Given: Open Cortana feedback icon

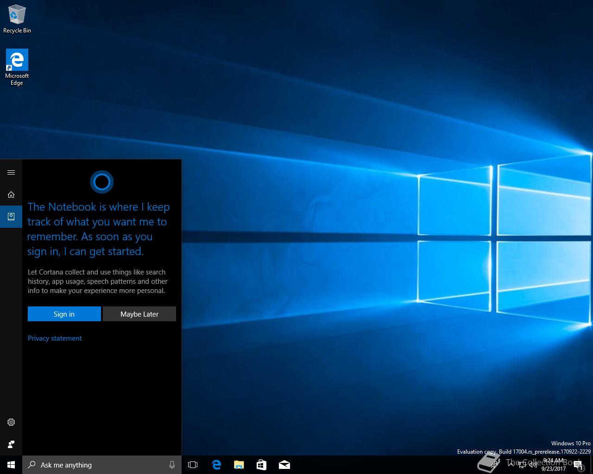Looking at the screenshot, I should 11,444.
